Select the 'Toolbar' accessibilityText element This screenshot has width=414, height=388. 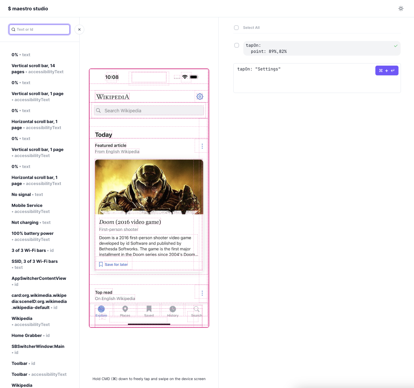39,374
